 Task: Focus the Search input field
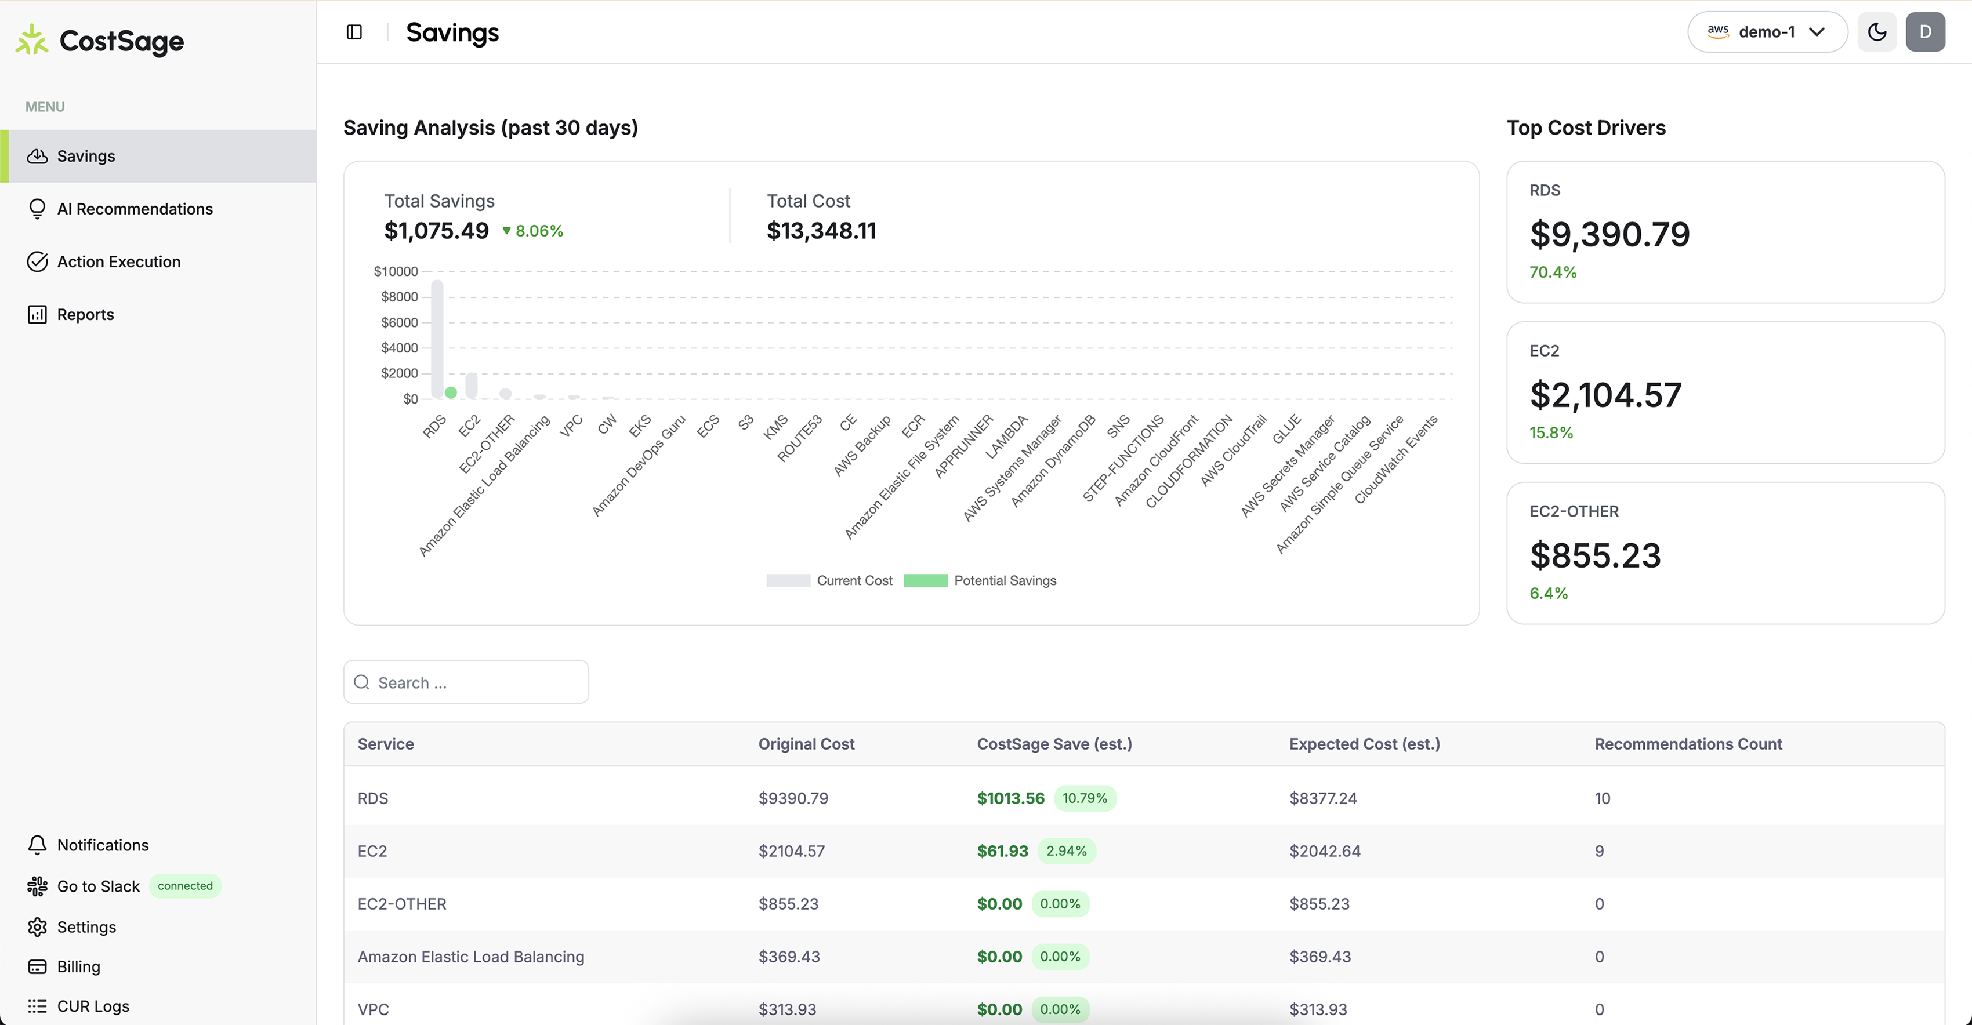[x=466, y=682]
